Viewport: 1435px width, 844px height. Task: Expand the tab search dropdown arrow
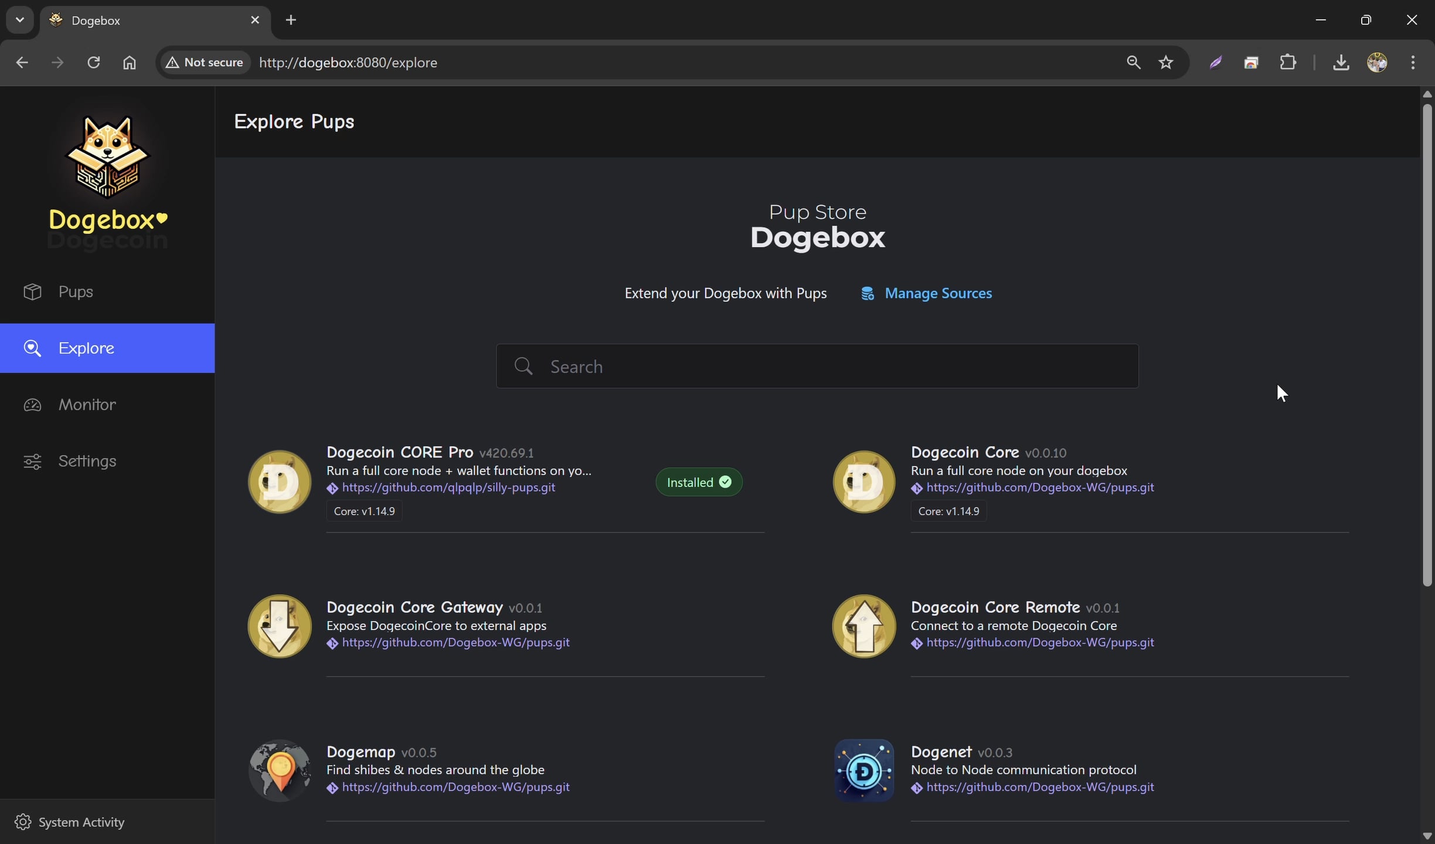point(20,20)
